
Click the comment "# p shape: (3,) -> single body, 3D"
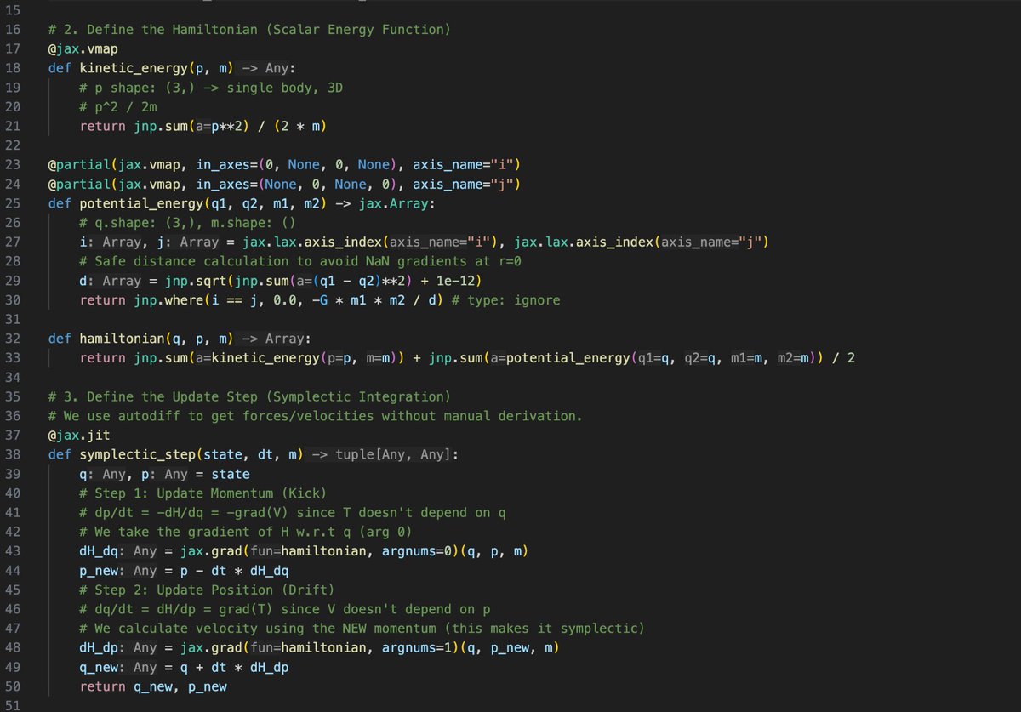click(212, 88)
